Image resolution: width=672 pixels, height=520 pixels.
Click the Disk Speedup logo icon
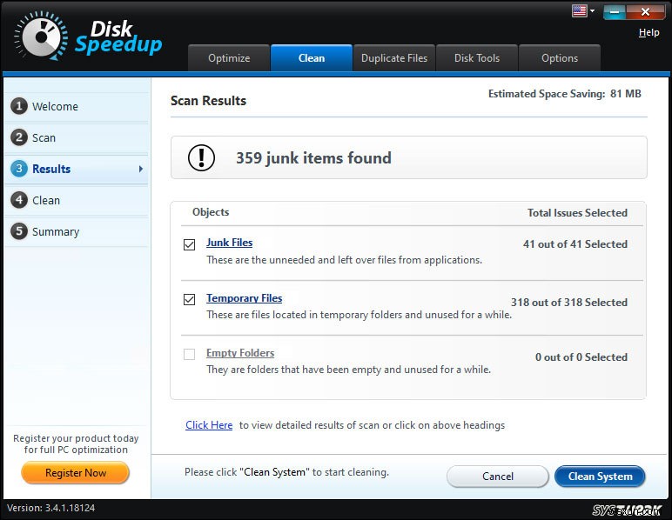pyautogui.click(x=41, y=36)
